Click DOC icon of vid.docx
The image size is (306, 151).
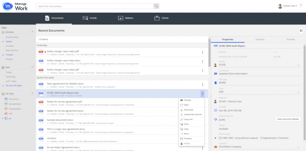(41, 139)
